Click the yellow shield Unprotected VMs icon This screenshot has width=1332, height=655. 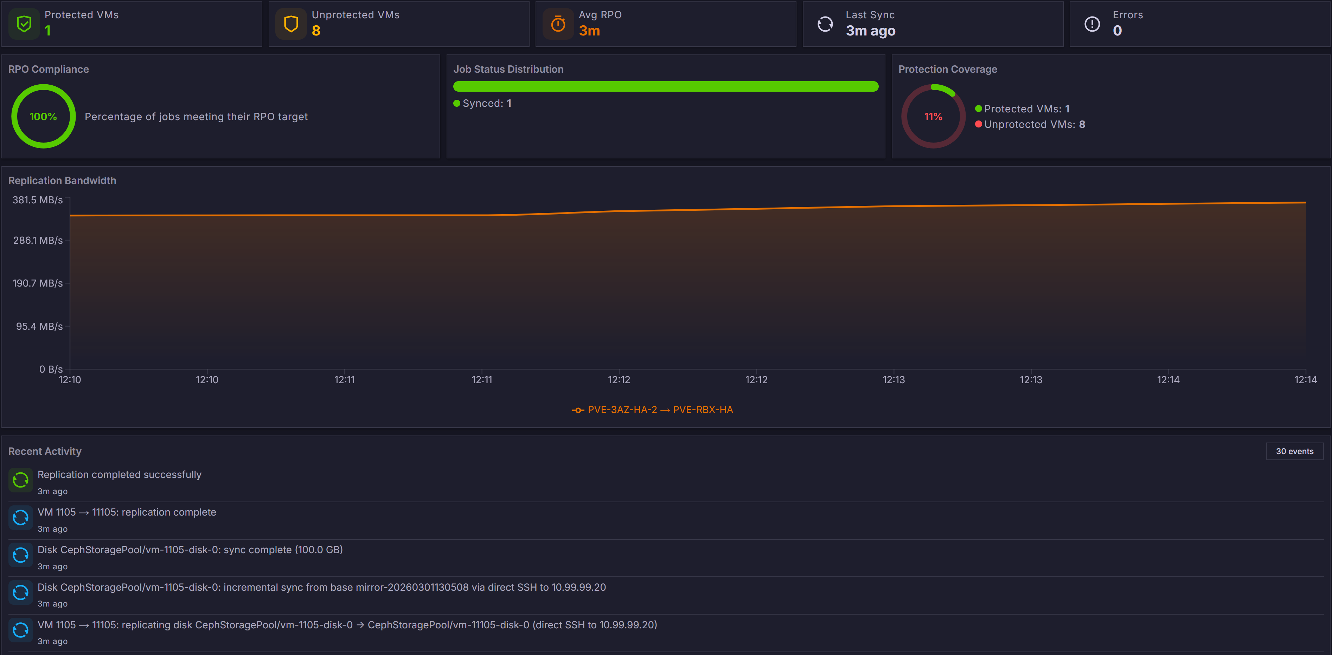pyautogui.click(x=291, y=24)
